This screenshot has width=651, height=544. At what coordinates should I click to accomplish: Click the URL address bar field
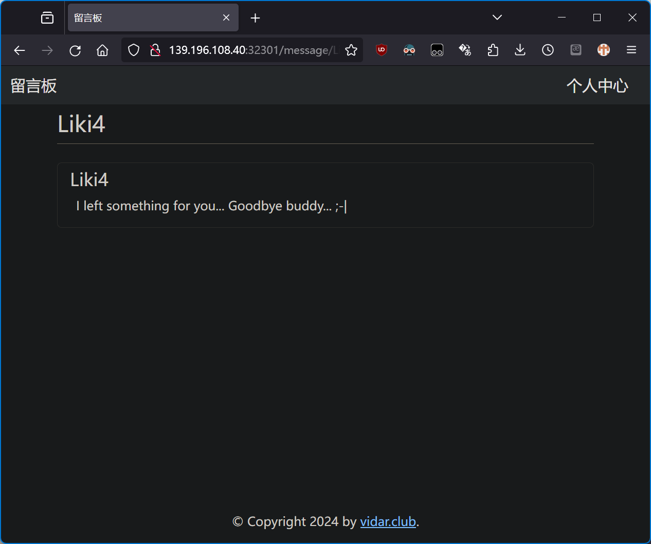pos(252,50)
